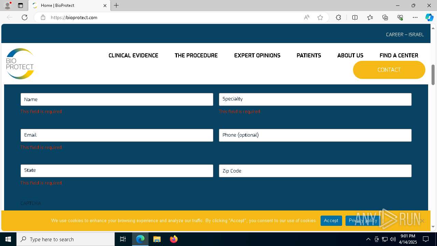Click the address bar URL
The width and height of the screenshot is (437, 246).
(x=74, y=17)
